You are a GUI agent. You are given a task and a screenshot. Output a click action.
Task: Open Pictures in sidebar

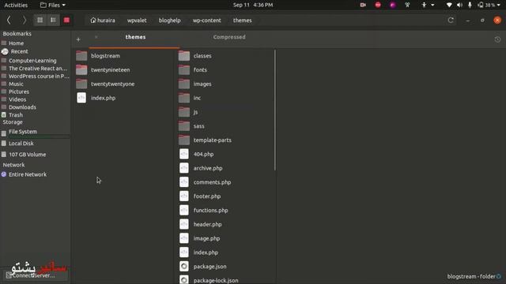pos(19,92)
